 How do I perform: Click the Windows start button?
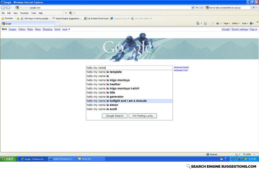(x=9, y=159)
